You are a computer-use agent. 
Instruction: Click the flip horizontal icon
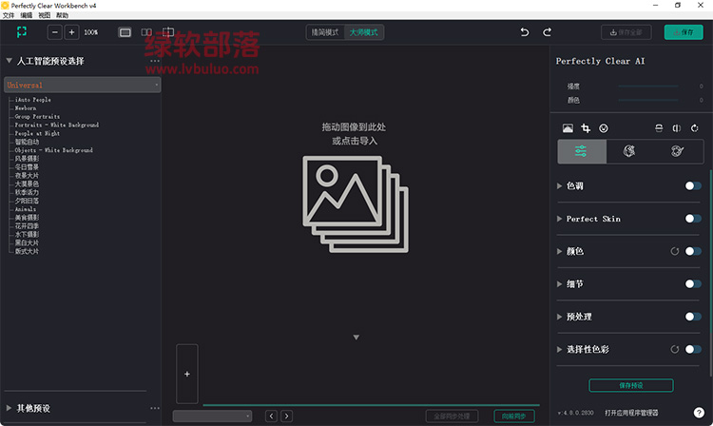pyautogui.click(x=677, y=128)
